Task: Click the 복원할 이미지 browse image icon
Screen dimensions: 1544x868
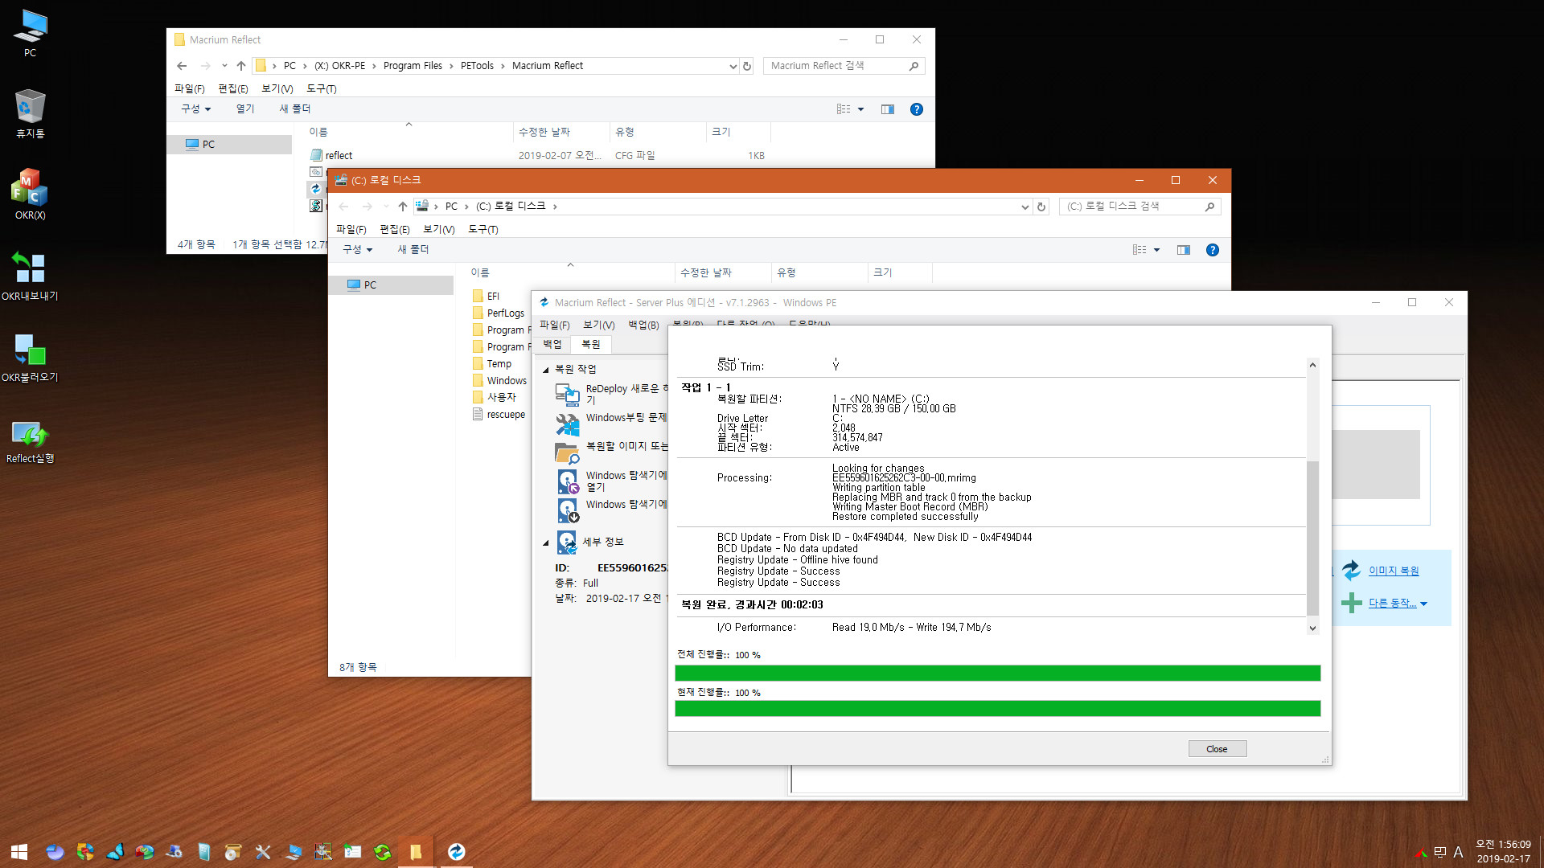Action: point(568,453)
